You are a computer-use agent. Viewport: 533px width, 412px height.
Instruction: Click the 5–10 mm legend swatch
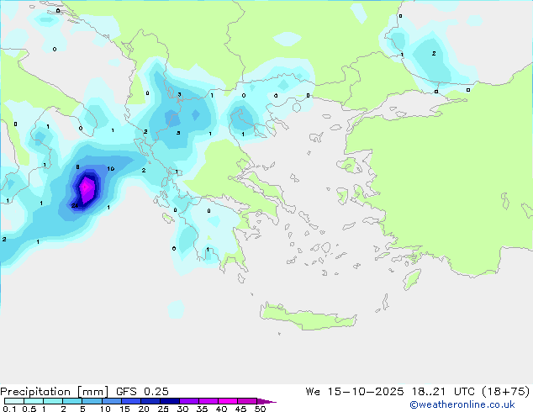[x=92, y=401]
